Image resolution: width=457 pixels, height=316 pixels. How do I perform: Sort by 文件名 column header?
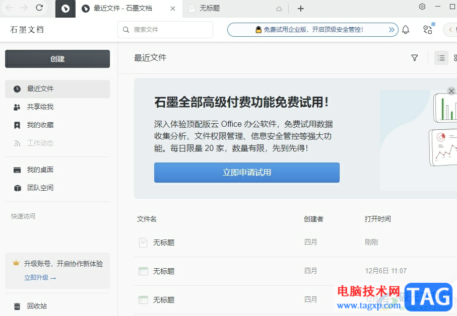click(x=147, y=219)
